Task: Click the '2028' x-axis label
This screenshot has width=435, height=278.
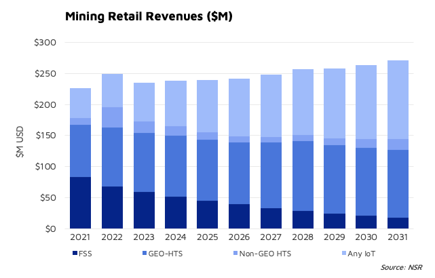Action: pyautogui.click(x=303, y=237)
